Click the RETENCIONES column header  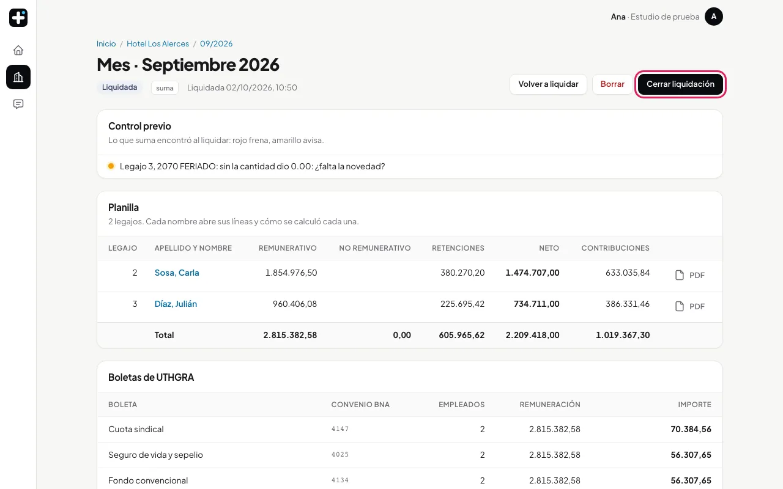pos(458,248)
